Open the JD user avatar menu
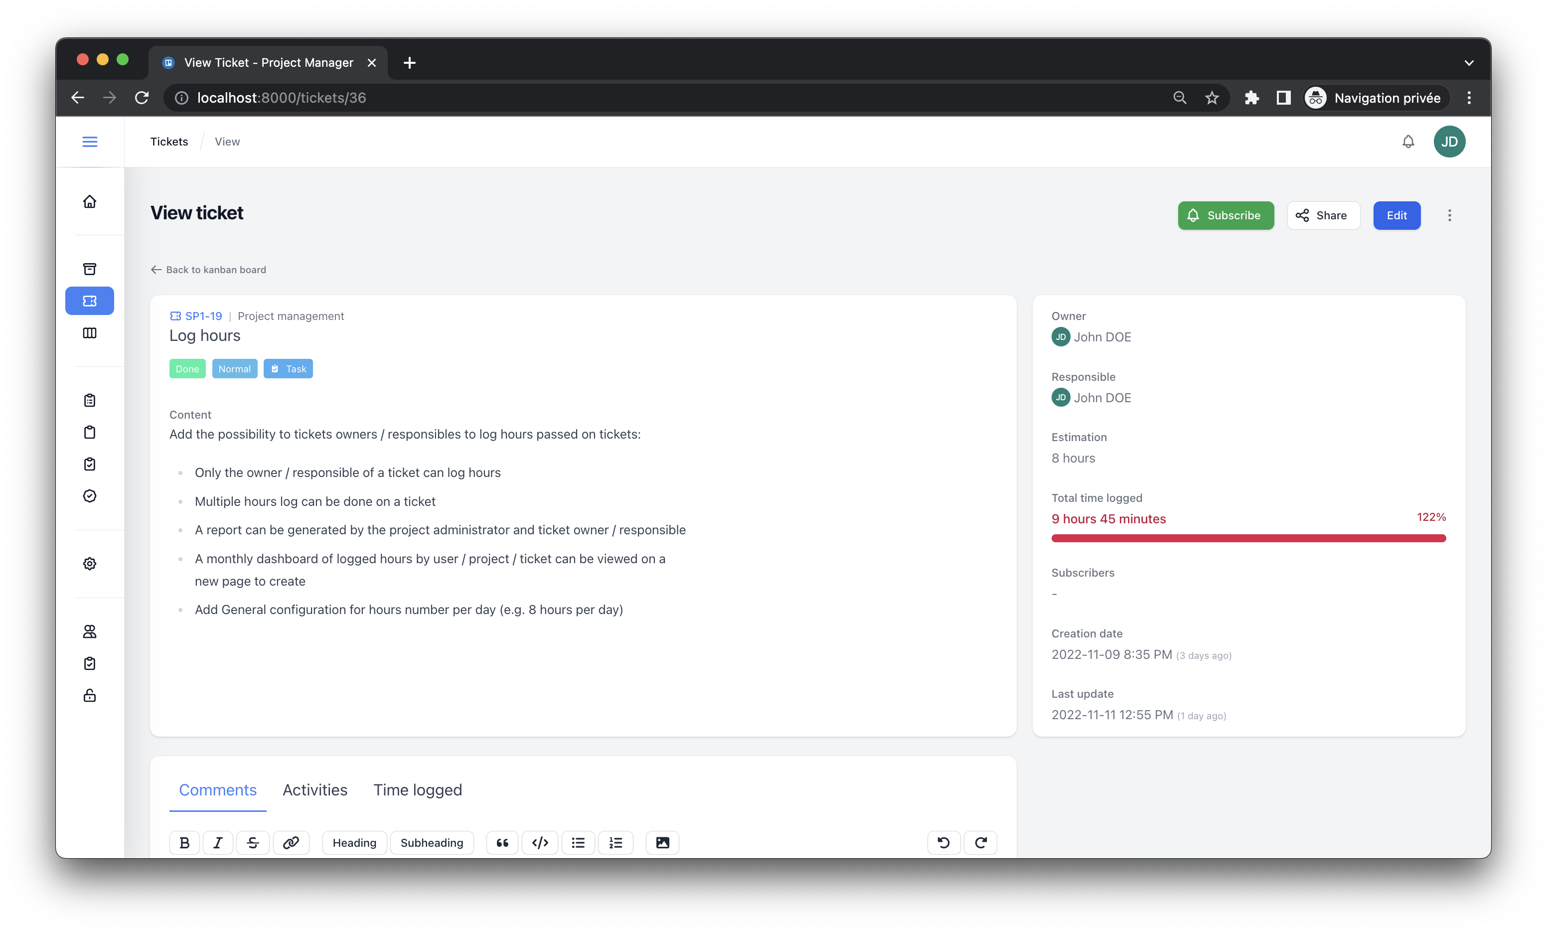The image size is (1547, 932). point(1449,142)
